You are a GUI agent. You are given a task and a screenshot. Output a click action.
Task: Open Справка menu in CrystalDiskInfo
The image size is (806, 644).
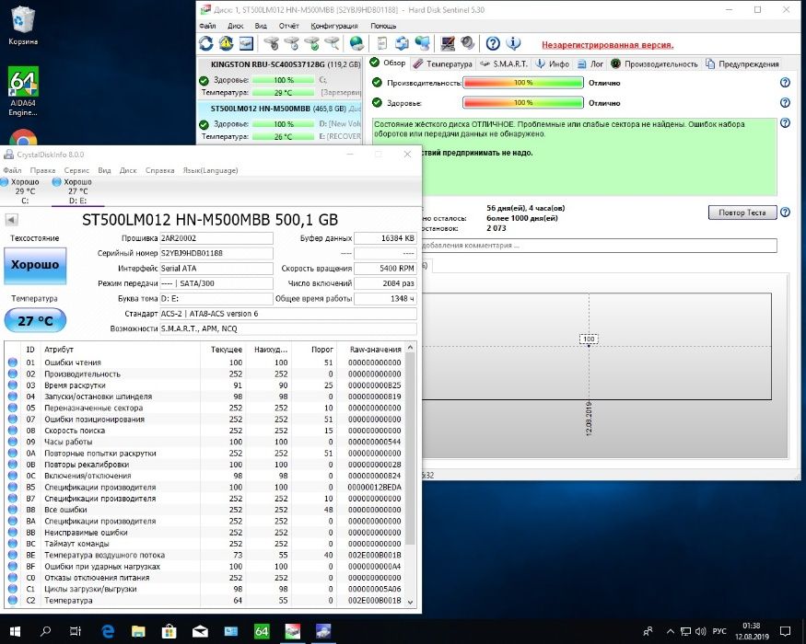point(160,170)
